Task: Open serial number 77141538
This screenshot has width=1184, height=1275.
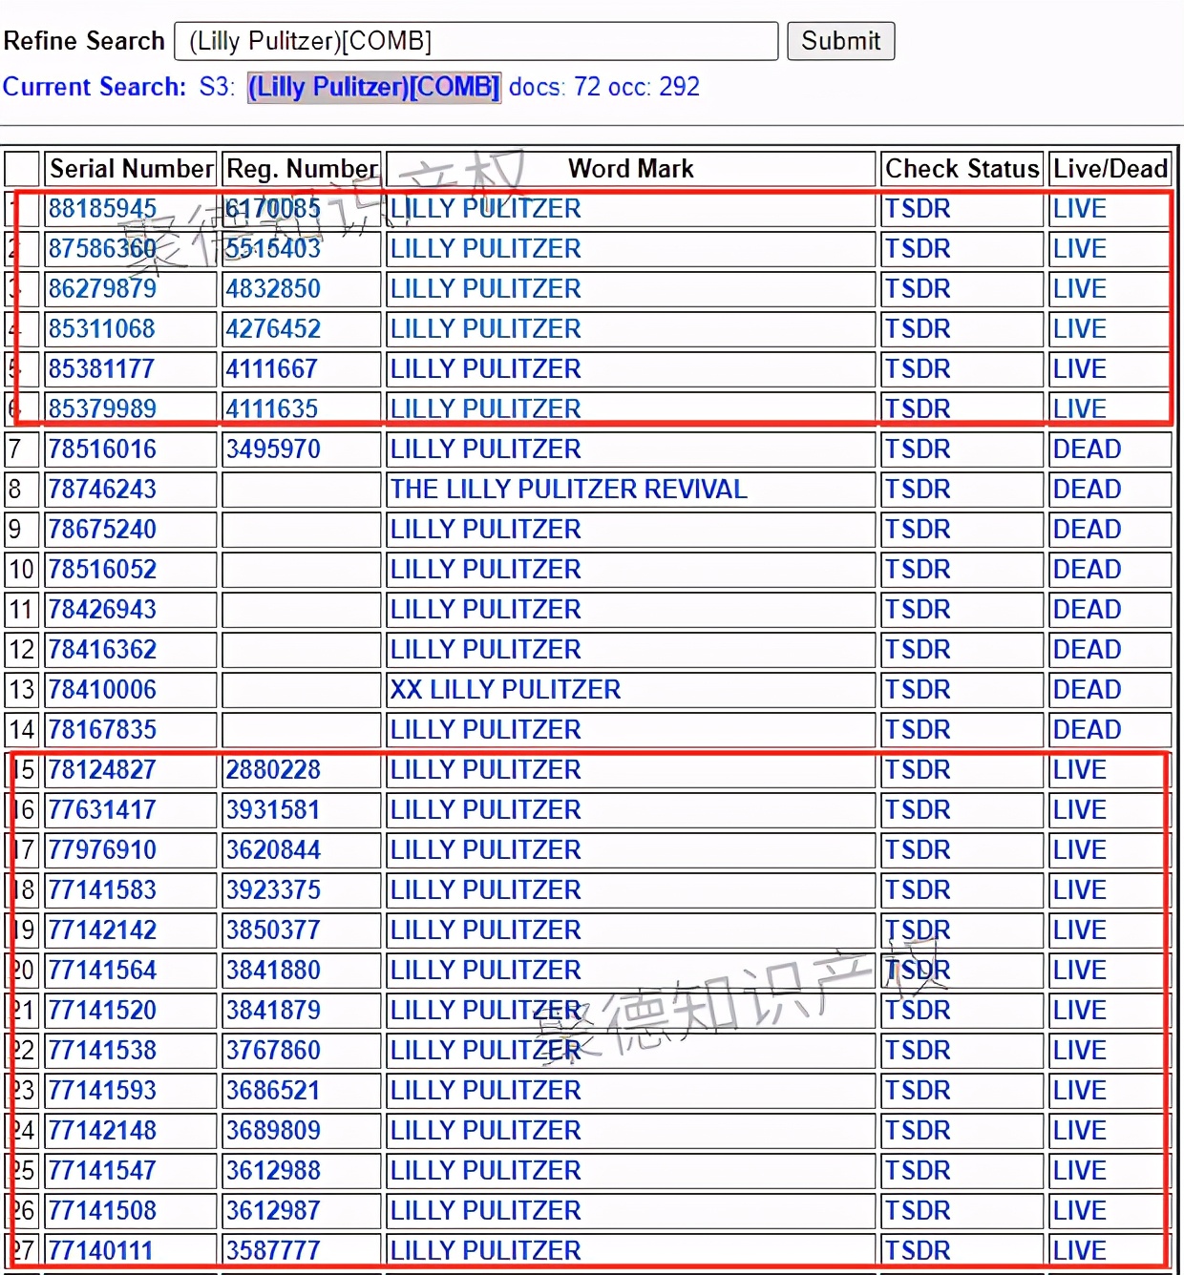Action: [102, 1050]
